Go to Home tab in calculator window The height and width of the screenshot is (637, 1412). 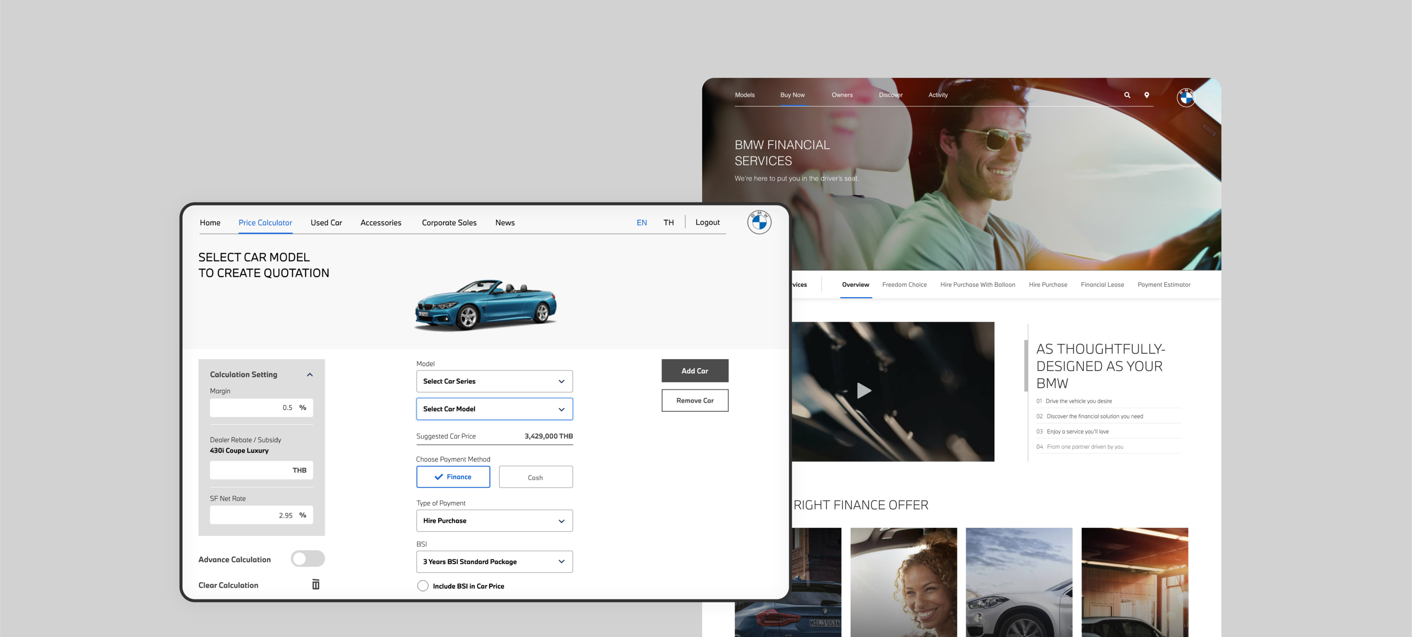(x=210, y=222)
